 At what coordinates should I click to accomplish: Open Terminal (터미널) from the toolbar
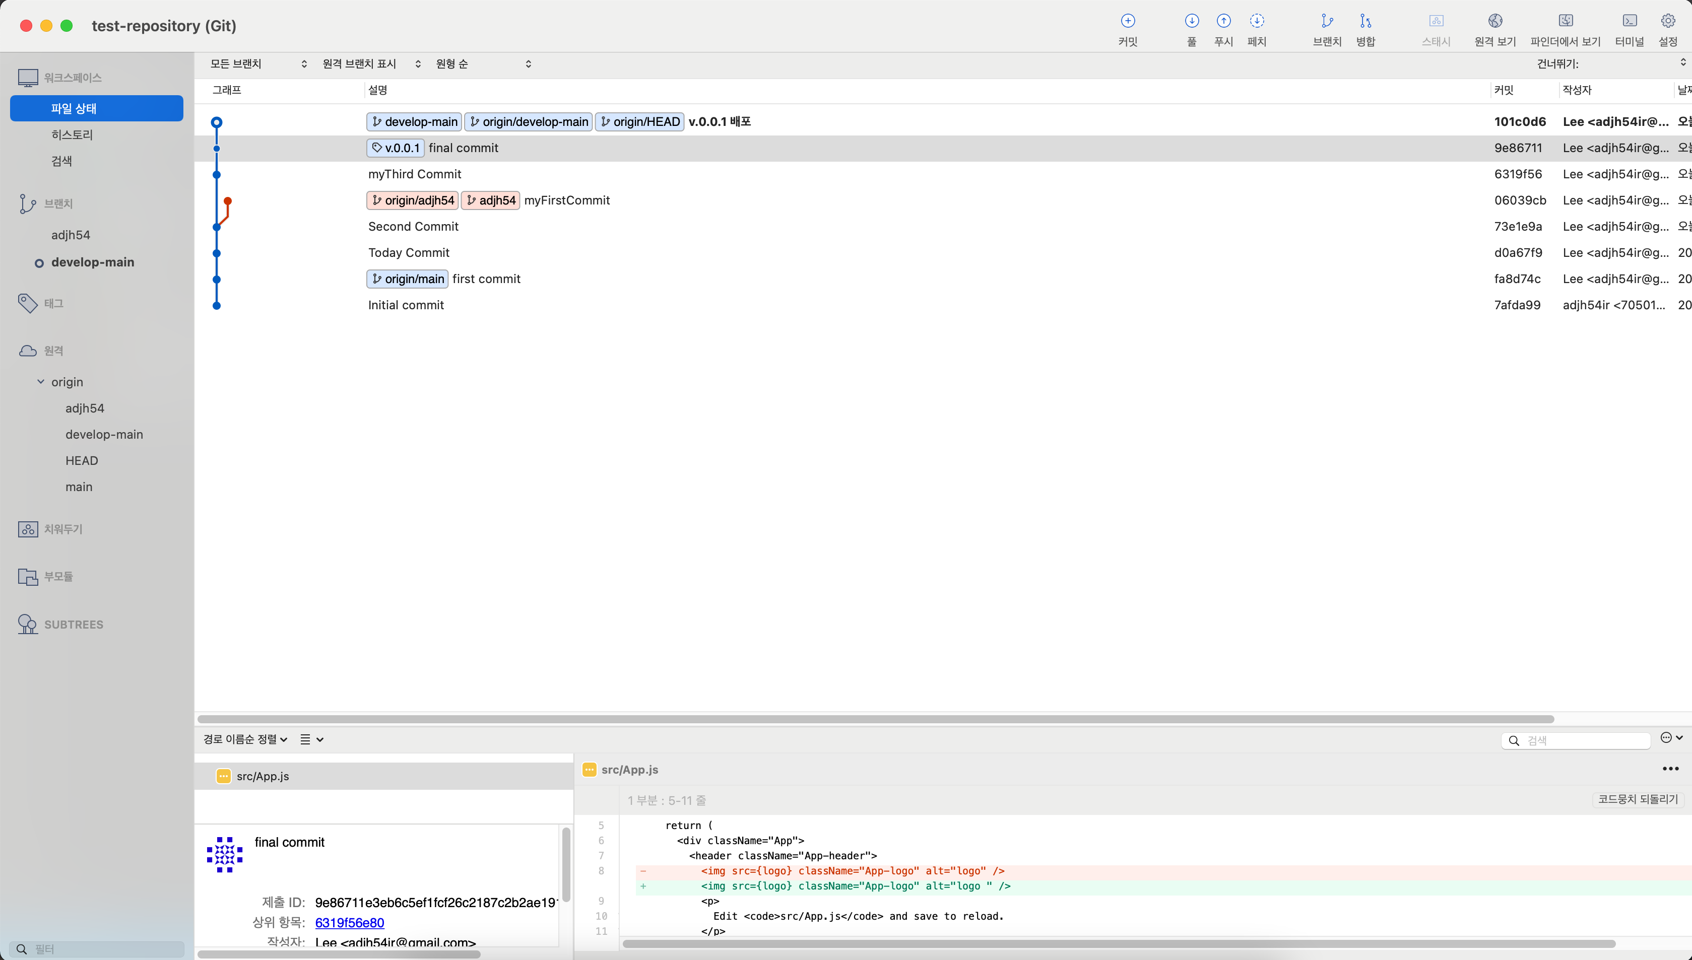click(1630, 22)
